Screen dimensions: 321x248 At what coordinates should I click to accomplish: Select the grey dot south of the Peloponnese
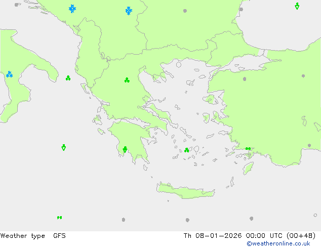coord(124,220)
